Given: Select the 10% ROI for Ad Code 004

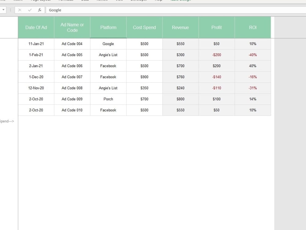Looking at the screenshot, I should tap(253, 44).
